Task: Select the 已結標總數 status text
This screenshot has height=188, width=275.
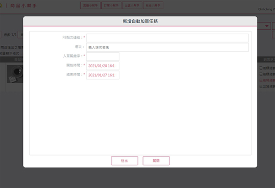Action: point(266,74)
